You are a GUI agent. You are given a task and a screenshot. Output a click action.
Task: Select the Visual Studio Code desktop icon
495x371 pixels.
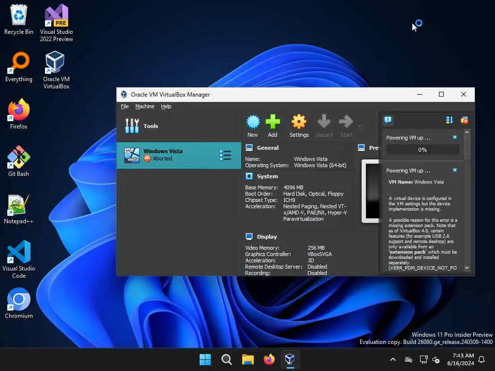pyautogui.click(x=19, y=259)
